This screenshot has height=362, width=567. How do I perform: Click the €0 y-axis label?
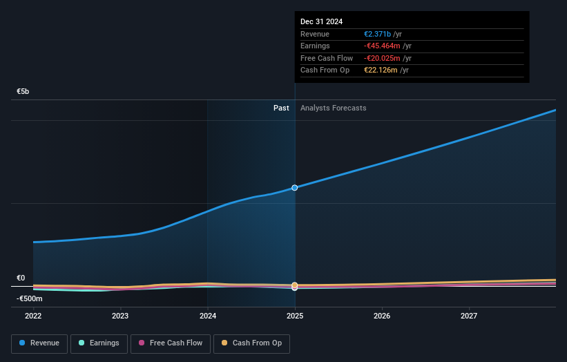click(21, 278)
